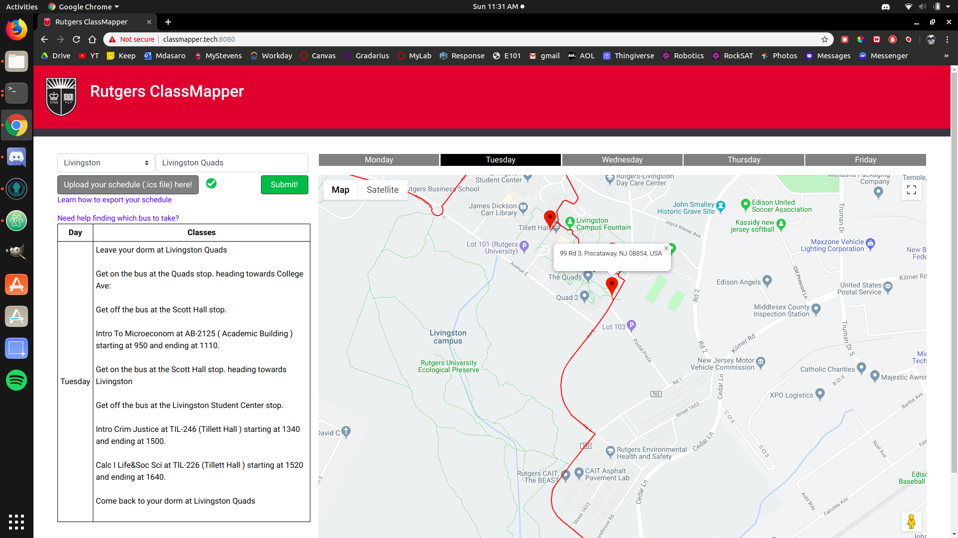
Task: Click the Street View pegman icon
Action: [911, 522]
